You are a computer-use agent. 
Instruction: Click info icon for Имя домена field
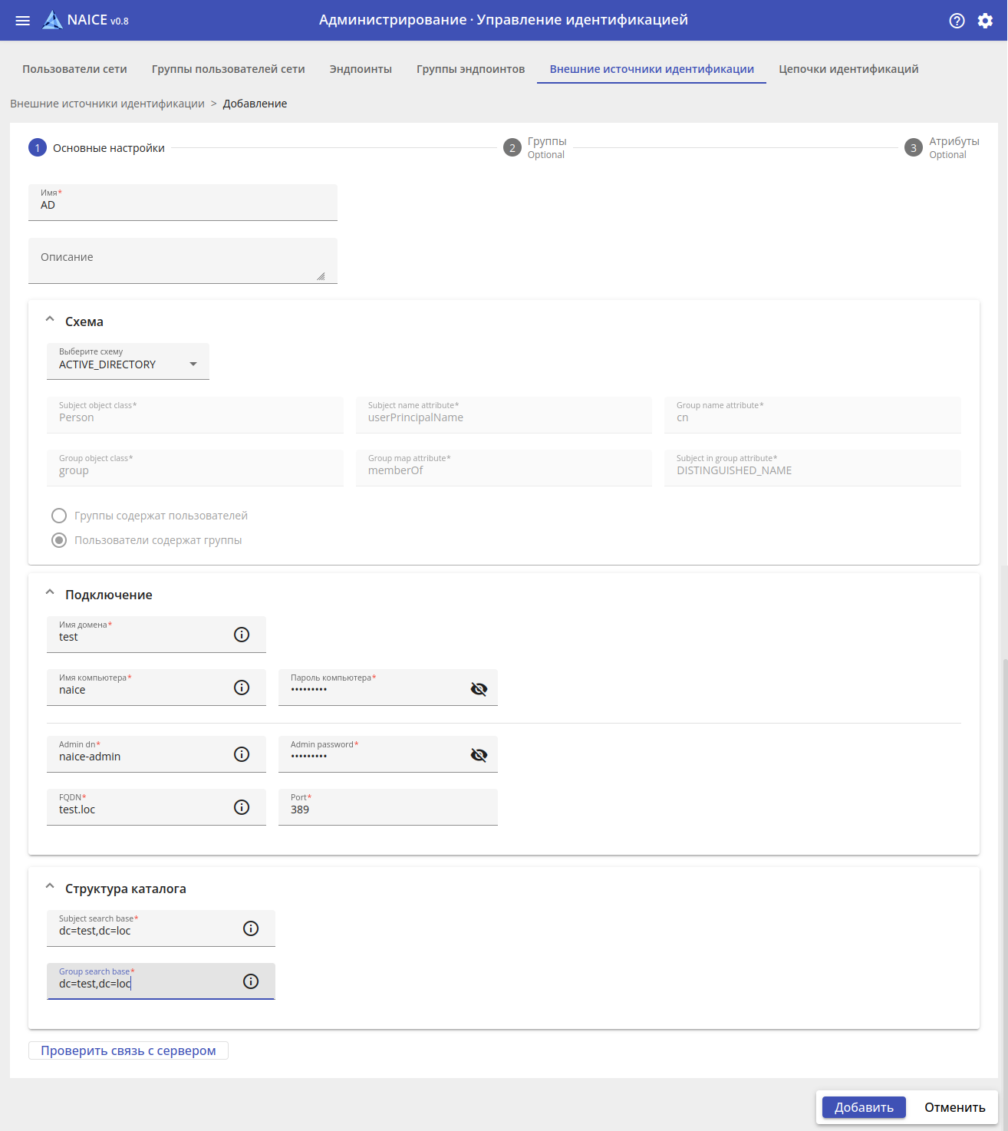242,635
